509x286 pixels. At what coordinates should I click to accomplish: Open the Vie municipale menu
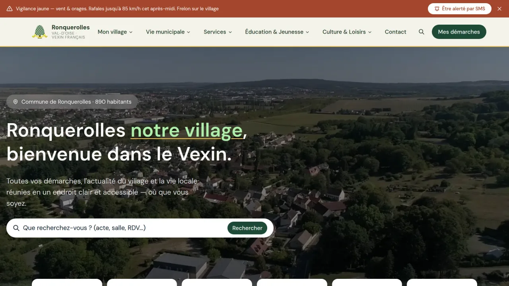coord(168,32)
